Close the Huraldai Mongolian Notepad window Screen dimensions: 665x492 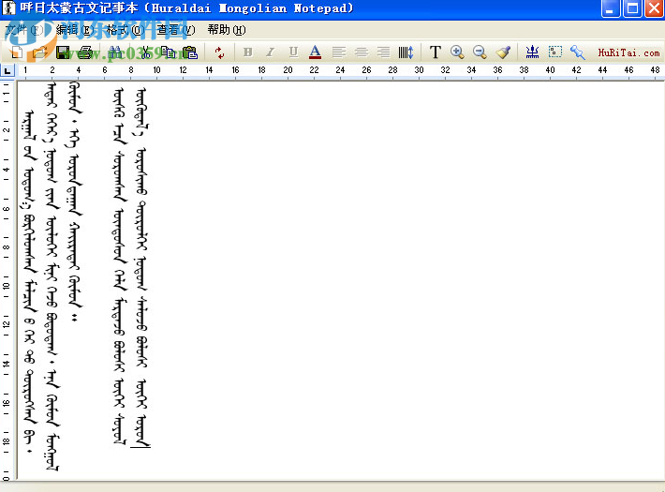tap(654, 8)
